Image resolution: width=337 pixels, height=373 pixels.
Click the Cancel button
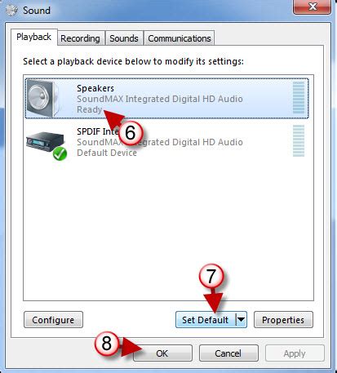(x=228, y=353)
